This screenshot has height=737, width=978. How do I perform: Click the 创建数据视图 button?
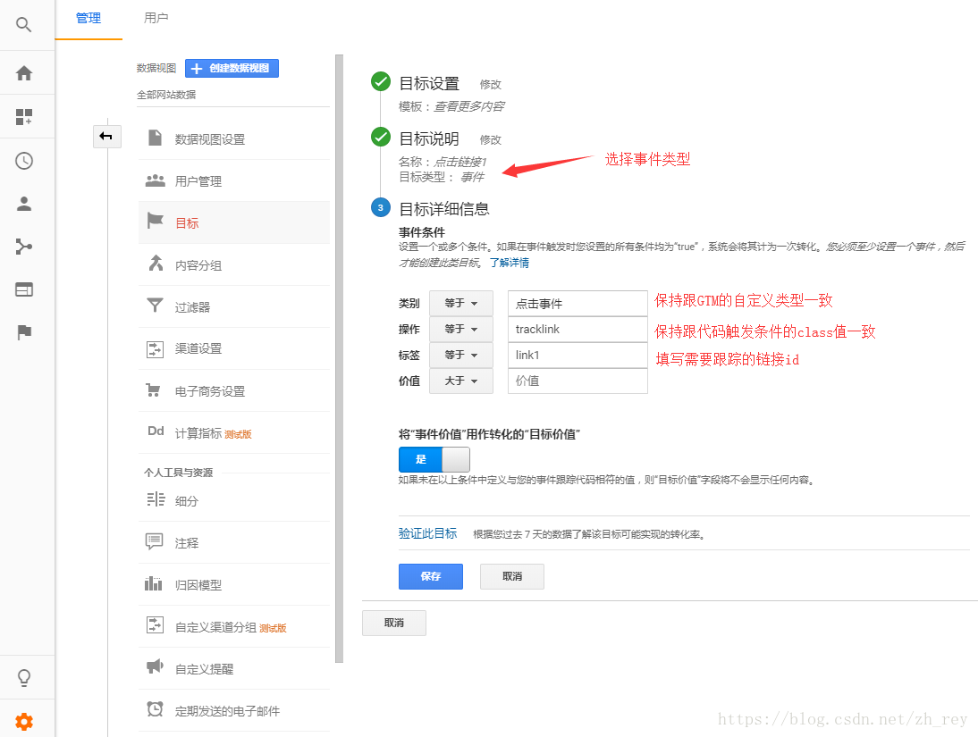point(232,68)
